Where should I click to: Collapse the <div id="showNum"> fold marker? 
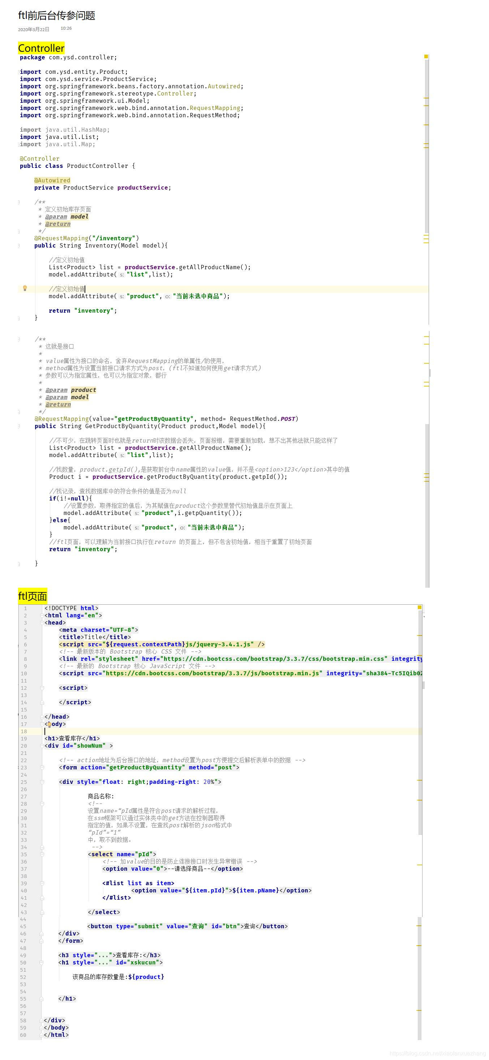point(42,746)
